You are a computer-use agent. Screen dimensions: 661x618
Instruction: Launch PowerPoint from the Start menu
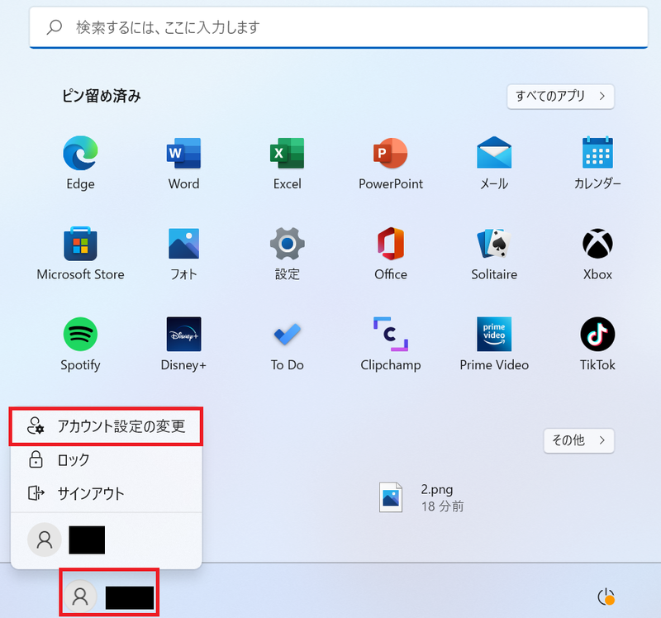(390, 163)
